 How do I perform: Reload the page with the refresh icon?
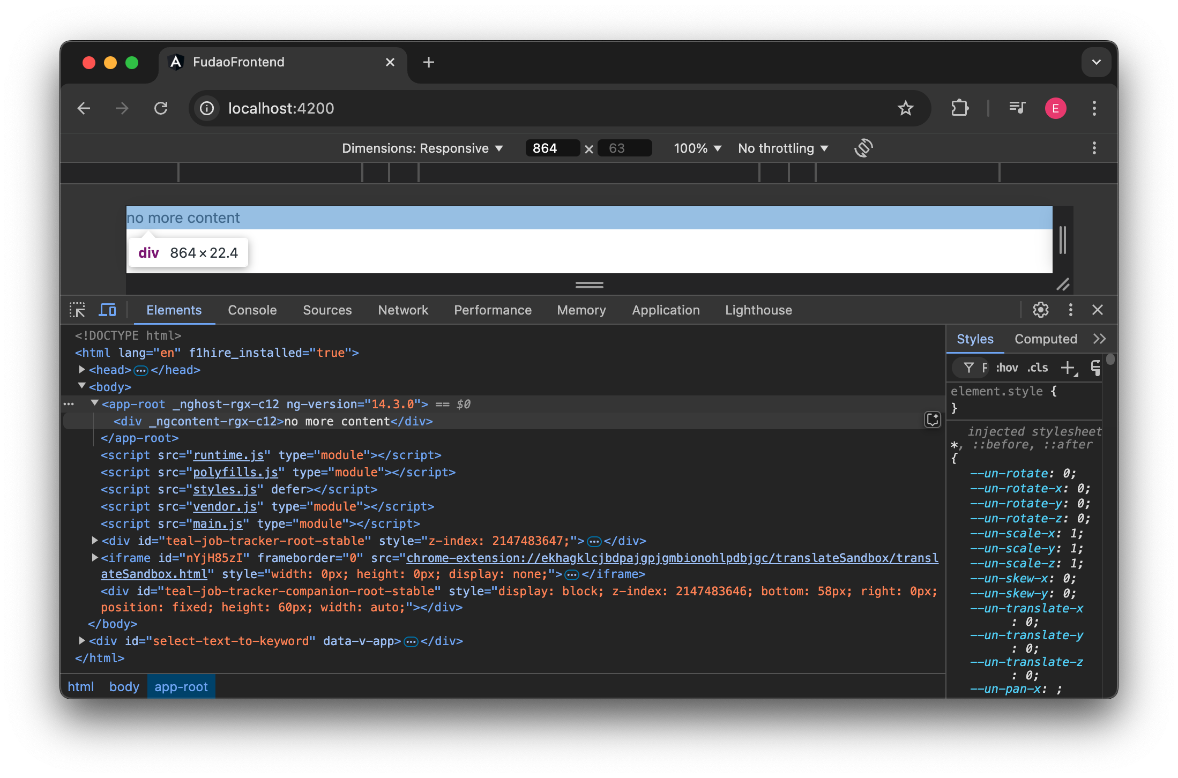pyautogui.click(x=161, y=108)
